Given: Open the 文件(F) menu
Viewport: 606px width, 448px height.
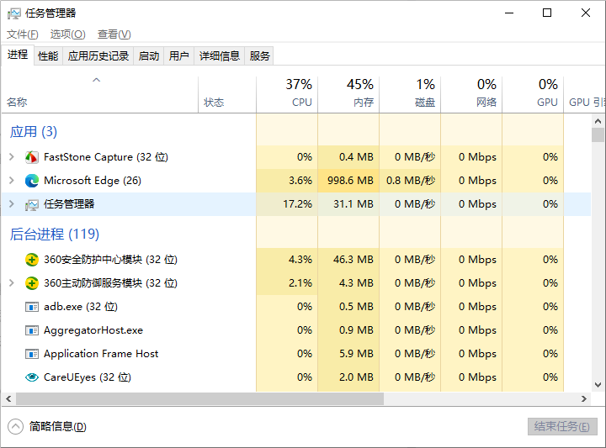Looking at the screenshot, I should (23, 34).
